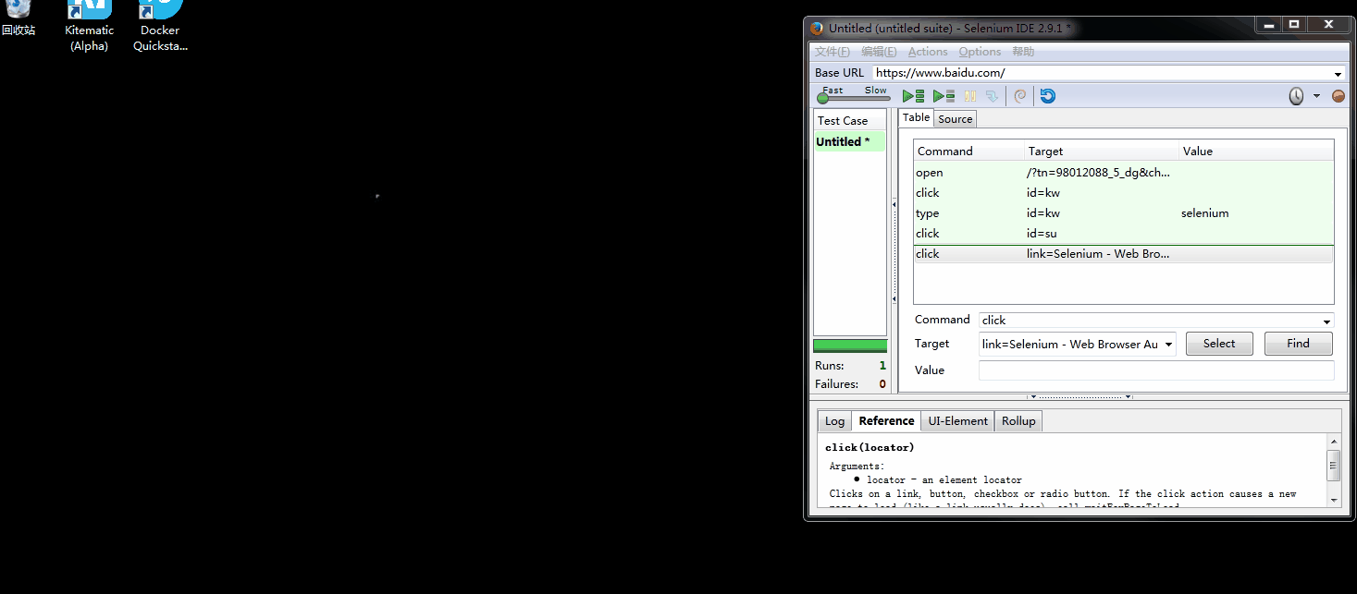Open the 编辑(E) menu
Viewport: 1357px width, 594px height.
879,52
